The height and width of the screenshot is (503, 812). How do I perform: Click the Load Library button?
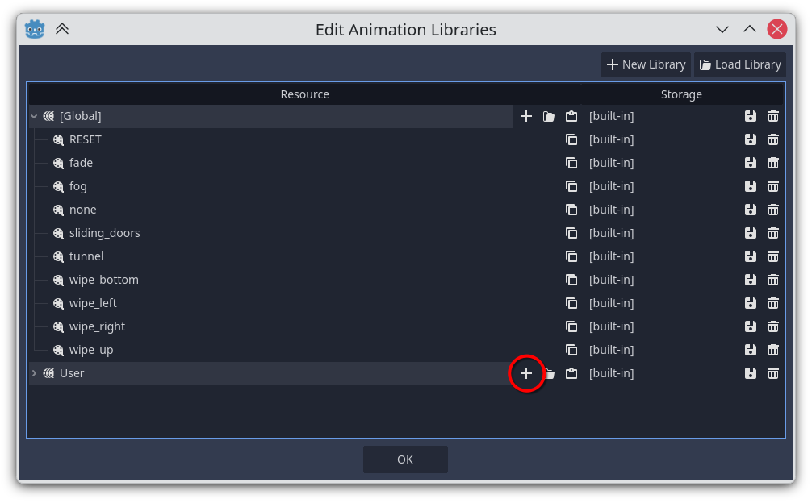click(739, 64)
